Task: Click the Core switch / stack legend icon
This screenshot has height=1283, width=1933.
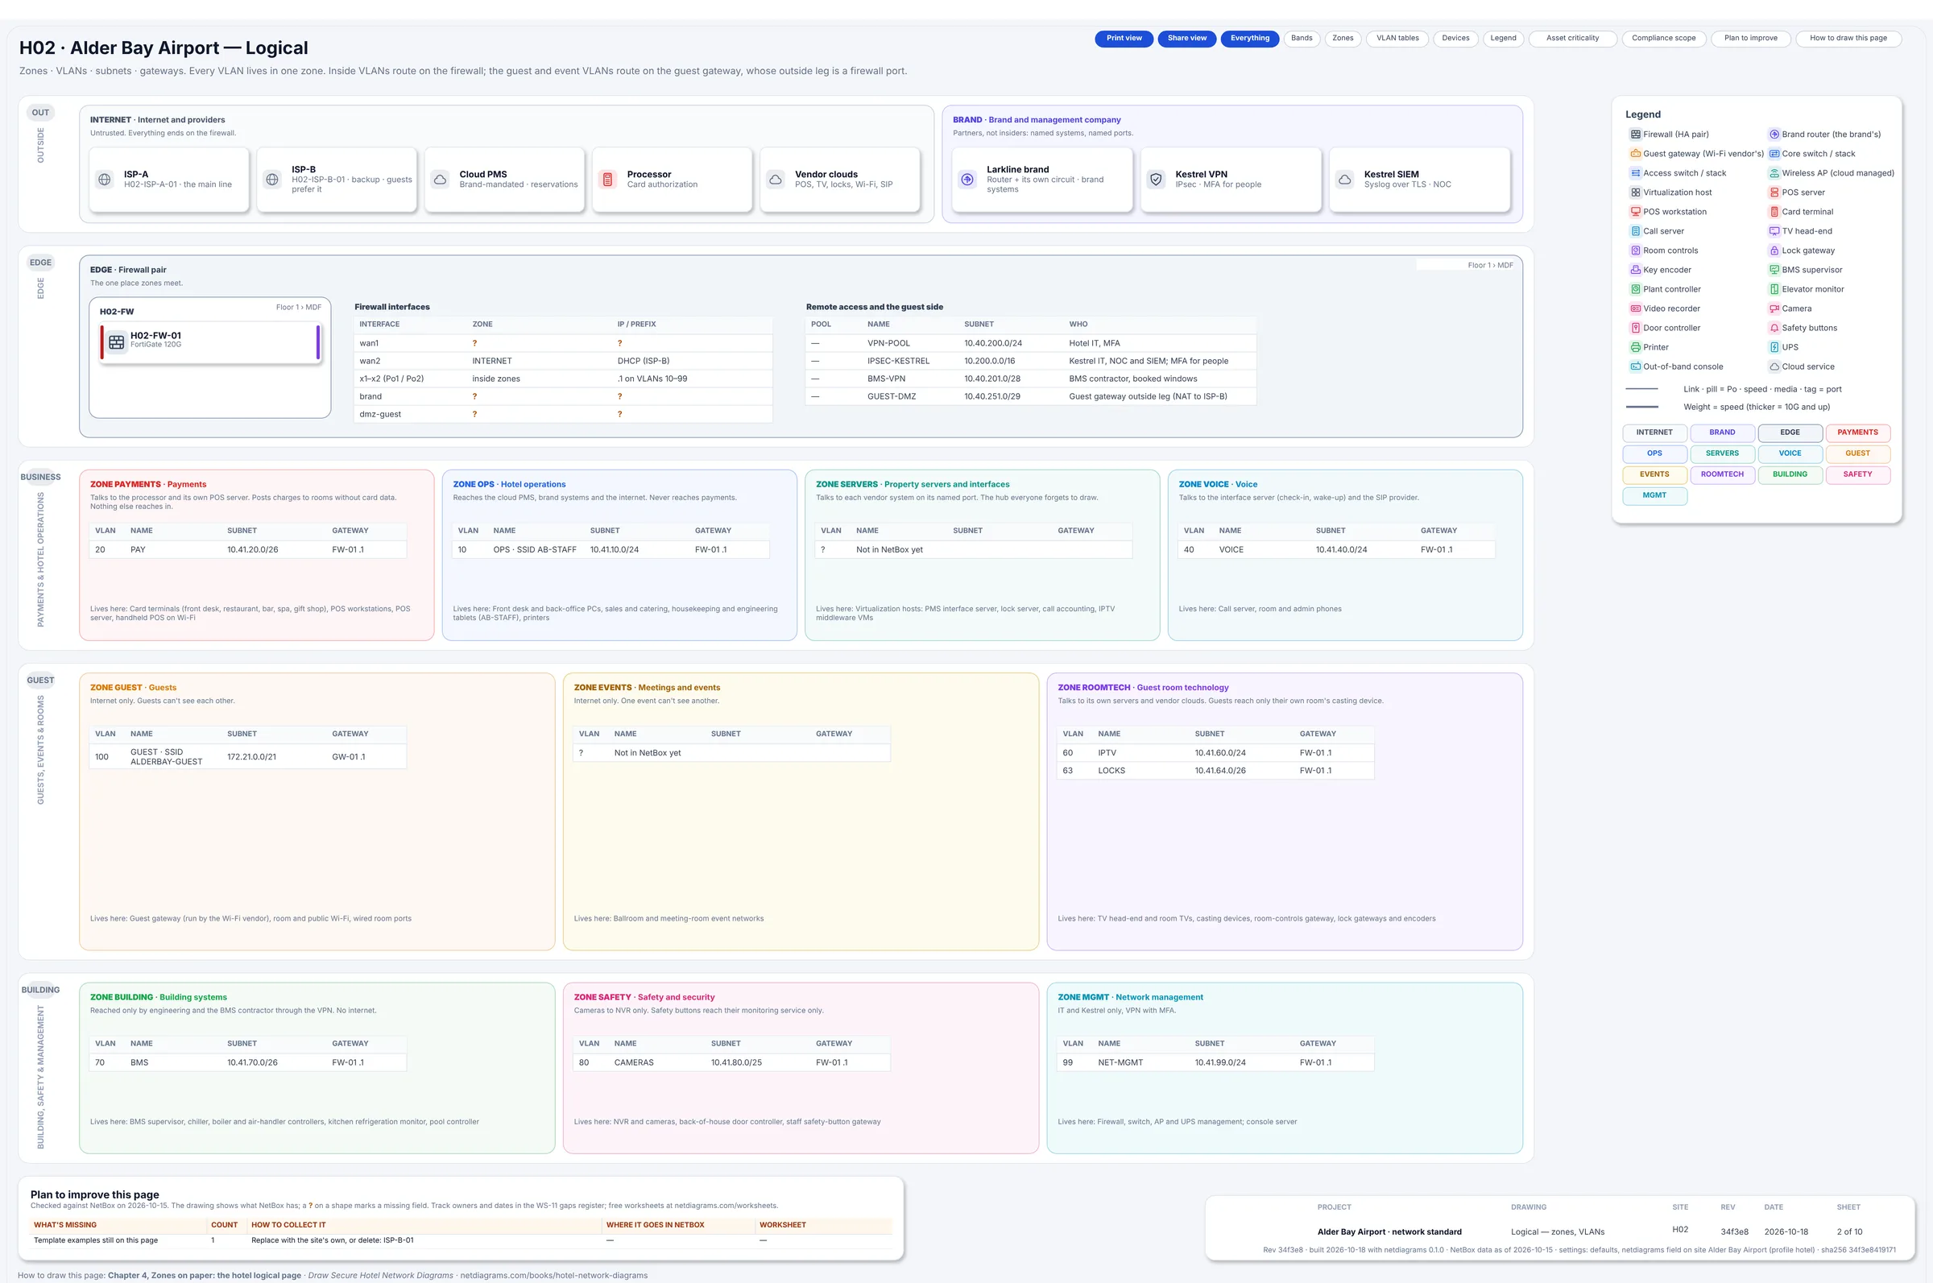Action: click(1774, 154)
